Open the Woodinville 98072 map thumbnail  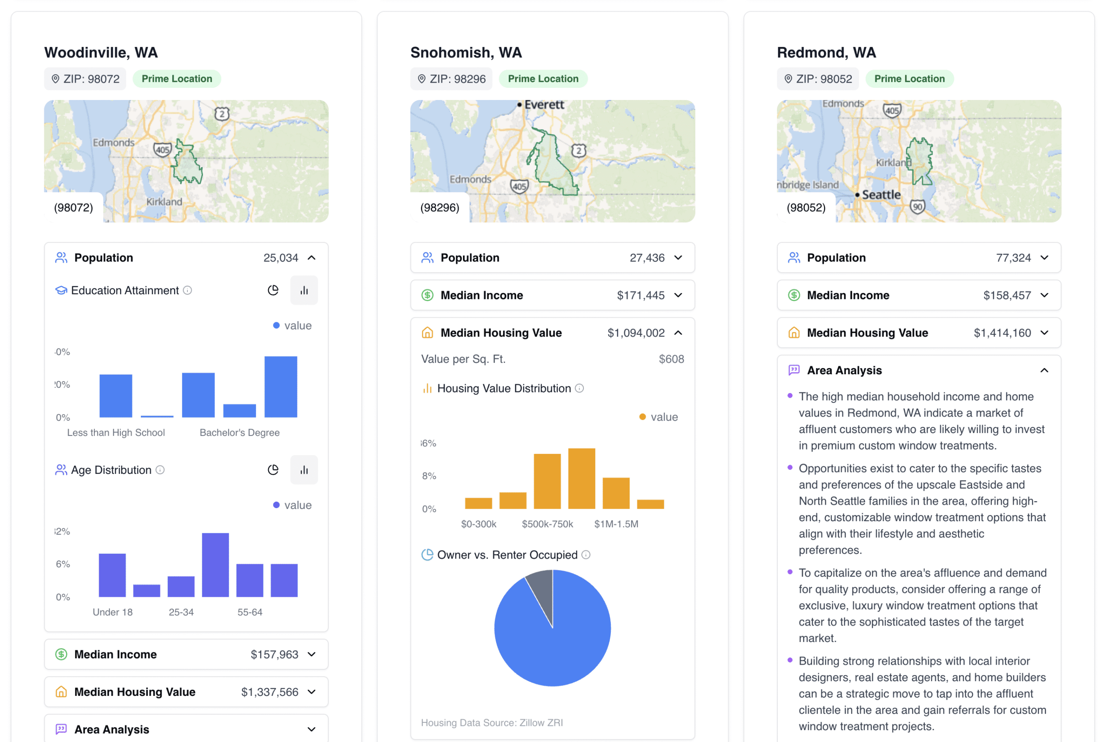tap(187, 161)
